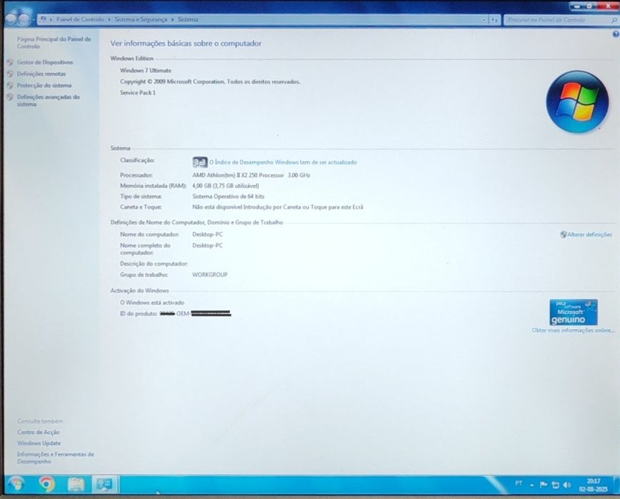Screen dimensions: 620x499
Task: Click the Microsoft genuíno software badge
Action: pyautogui.click(x=574, y=312)
